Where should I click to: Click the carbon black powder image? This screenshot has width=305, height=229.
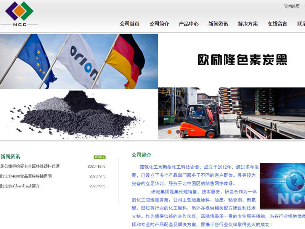[x=79, y=114]
